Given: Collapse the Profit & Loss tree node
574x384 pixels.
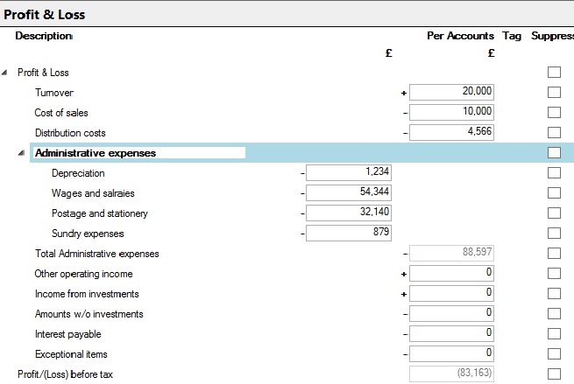Looking at the screenshot, I should click(x=4, y=73).
